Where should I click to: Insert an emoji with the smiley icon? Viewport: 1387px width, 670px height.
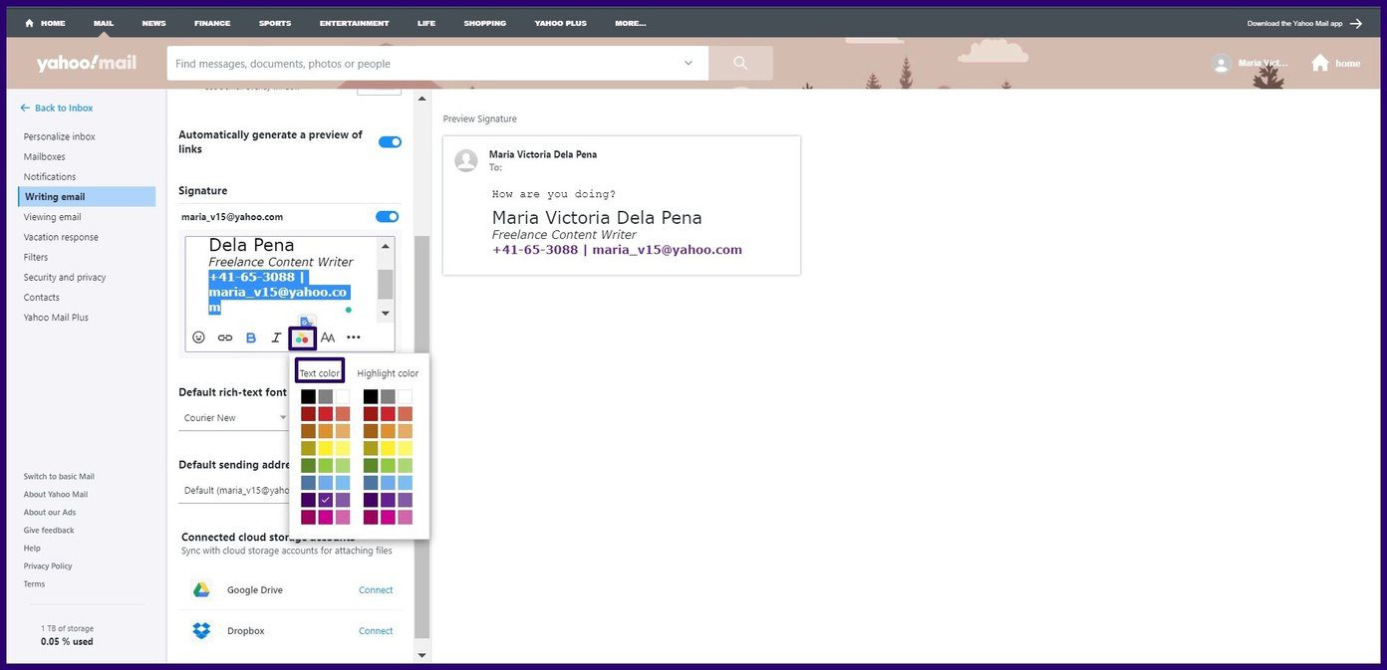(198, 337)
